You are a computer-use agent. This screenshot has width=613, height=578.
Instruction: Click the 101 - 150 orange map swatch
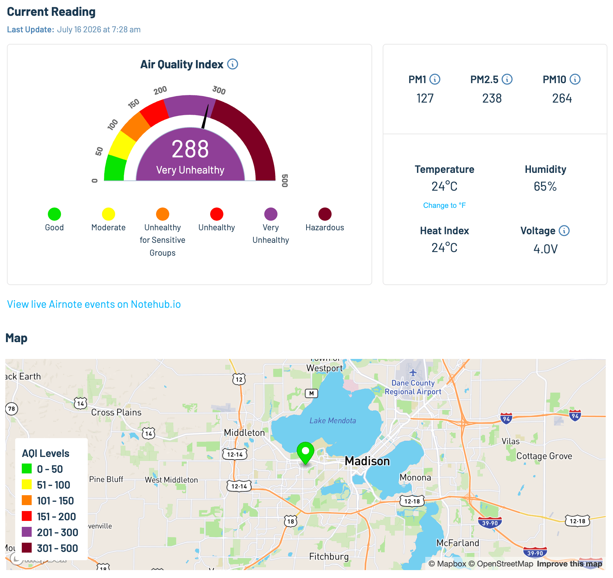(27, 500)
